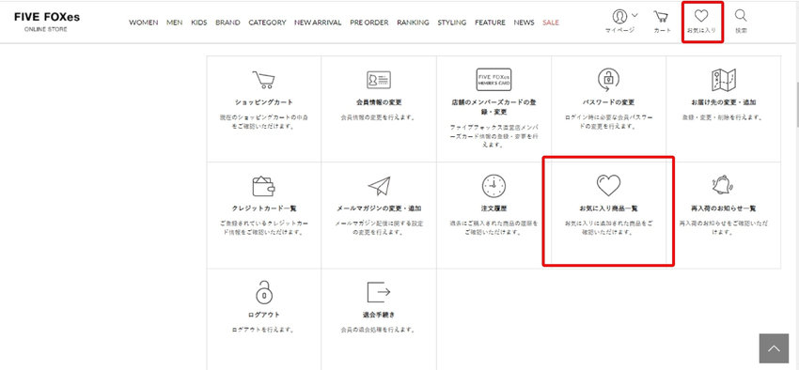799x370 pixels.
Task: Click the パスワードの変更 title
Action: click(x=608, y=102)
